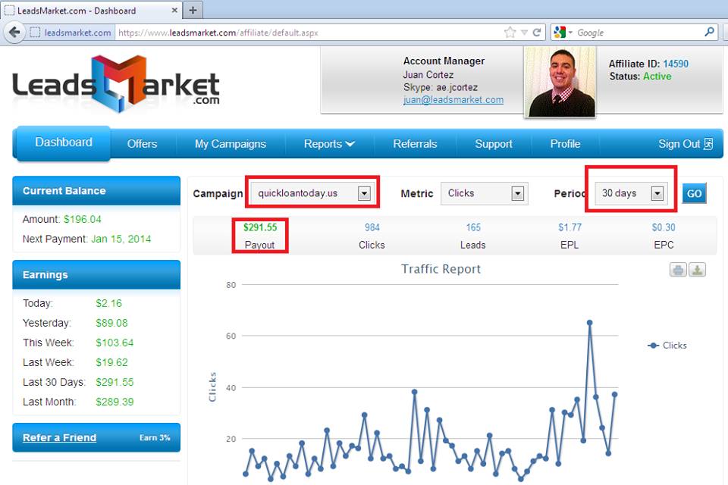Bookmark page with the star icon
Viewport: 728px width, 485px height.
pos(510,33)
